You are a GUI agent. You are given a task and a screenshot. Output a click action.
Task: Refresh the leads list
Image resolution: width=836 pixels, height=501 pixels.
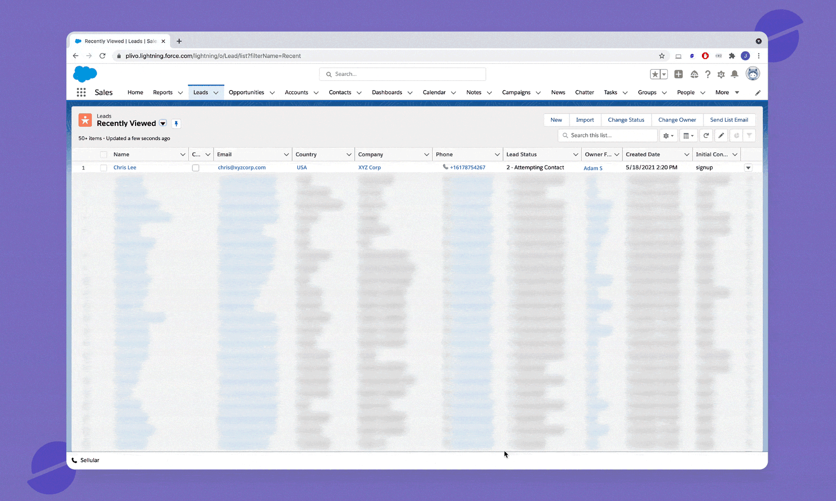706,135
